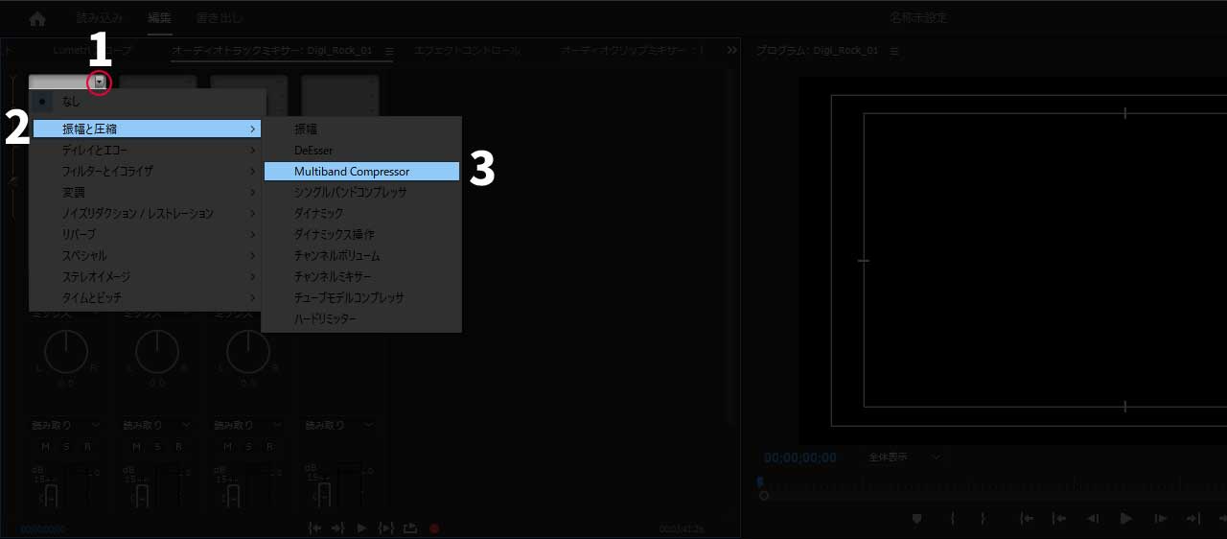The image size is (1227, 539).
Task: Open the 全体表示 zoom level dropdown
Action: (904, 457)
